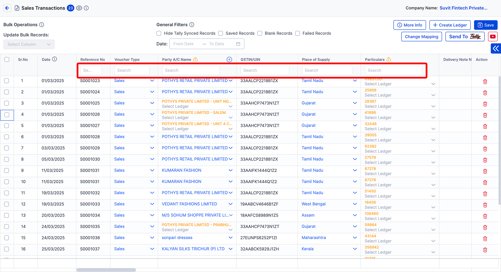Select the checkbox for row 12
The width and height of the screenshot is (501, 272).
tap(6, 204)
